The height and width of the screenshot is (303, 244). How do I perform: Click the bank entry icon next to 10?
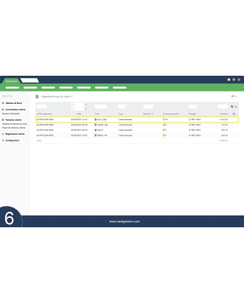click(164, 120)
